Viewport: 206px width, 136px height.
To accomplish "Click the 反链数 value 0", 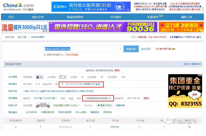I will pyautogui.click(x=82, y=77).
